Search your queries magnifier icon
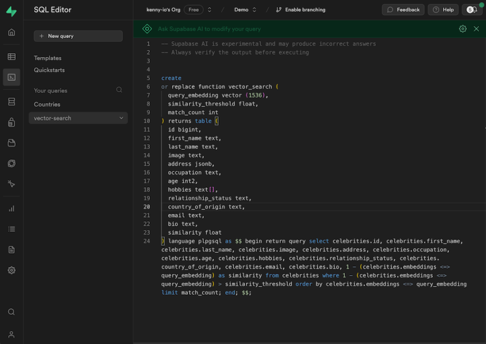This screenshot has width=486, height=344. (x=119, y=90)
